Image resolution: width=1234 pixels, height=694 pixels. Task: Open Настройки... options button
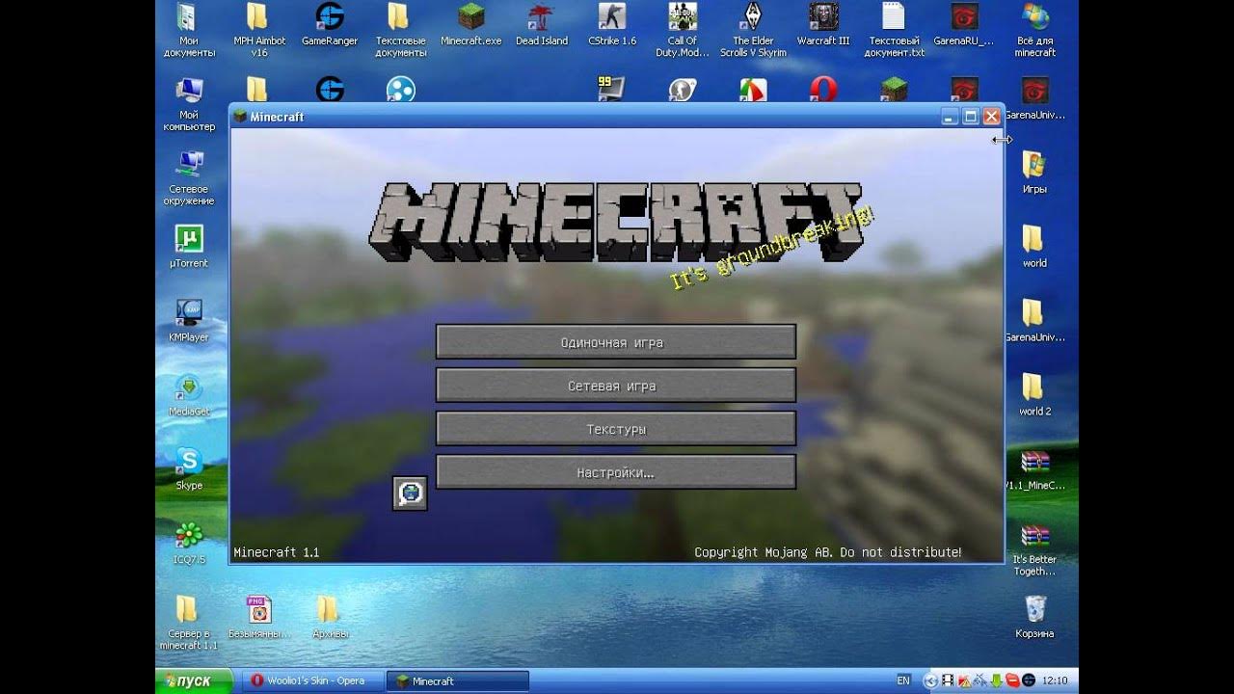click(616, 472)
